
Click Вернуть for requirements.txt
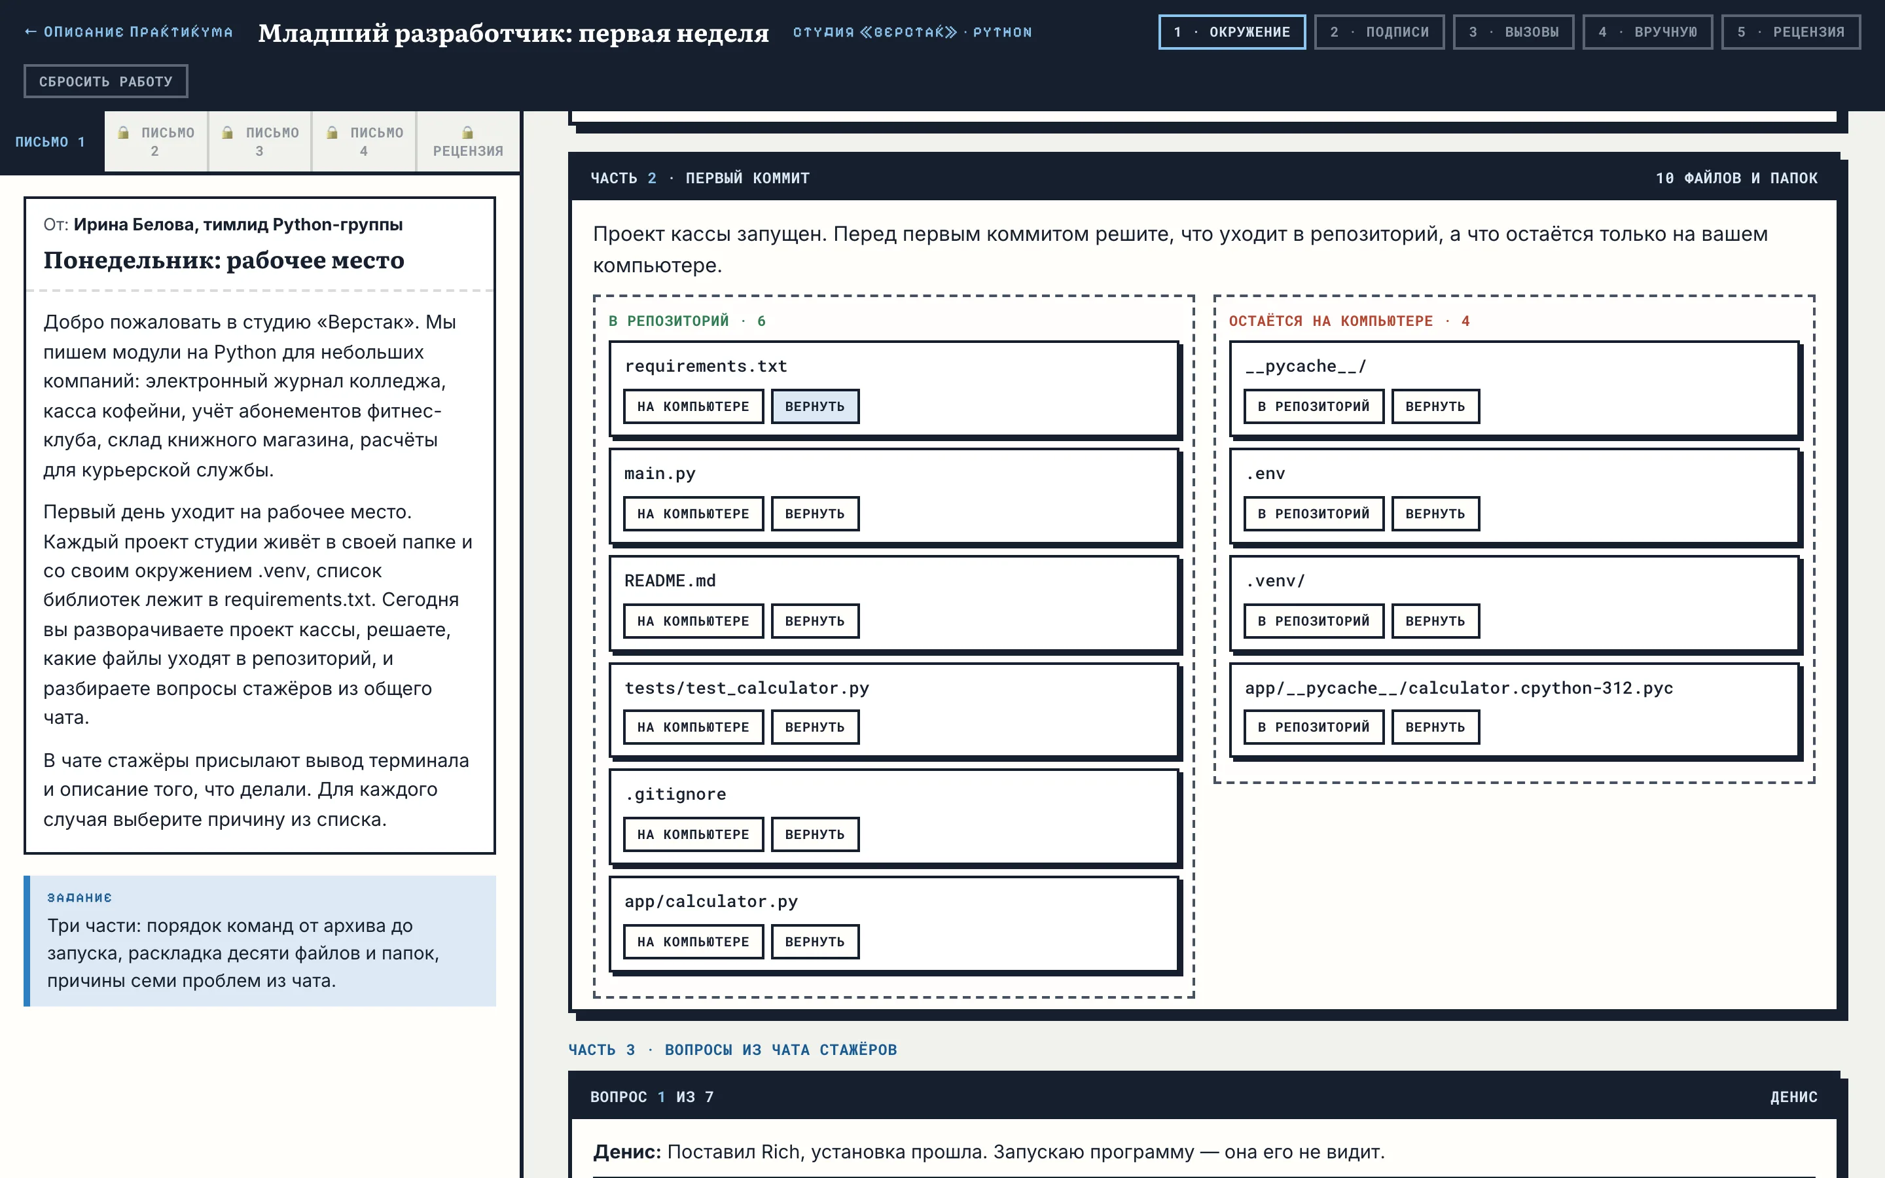tap(815, 406)
